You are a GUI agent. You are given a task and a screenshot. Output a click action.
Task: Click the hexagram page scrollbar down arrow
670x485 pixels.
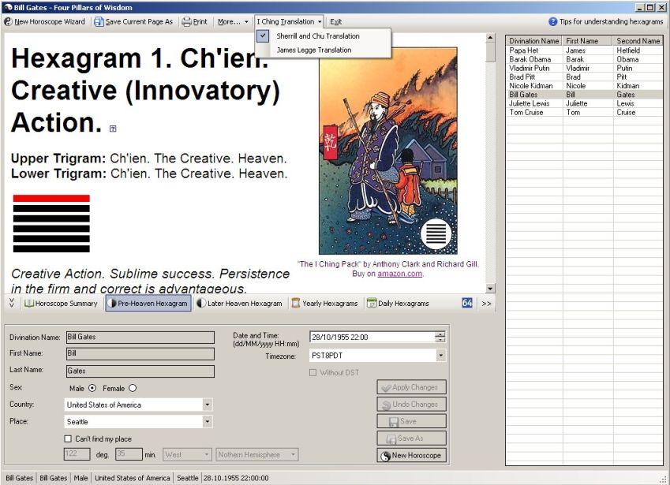(x=490, y=289)
